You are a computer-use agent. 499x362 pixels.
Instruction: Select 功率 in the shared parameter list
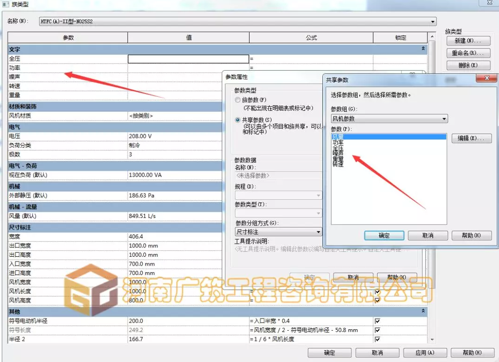coord(338,142)
